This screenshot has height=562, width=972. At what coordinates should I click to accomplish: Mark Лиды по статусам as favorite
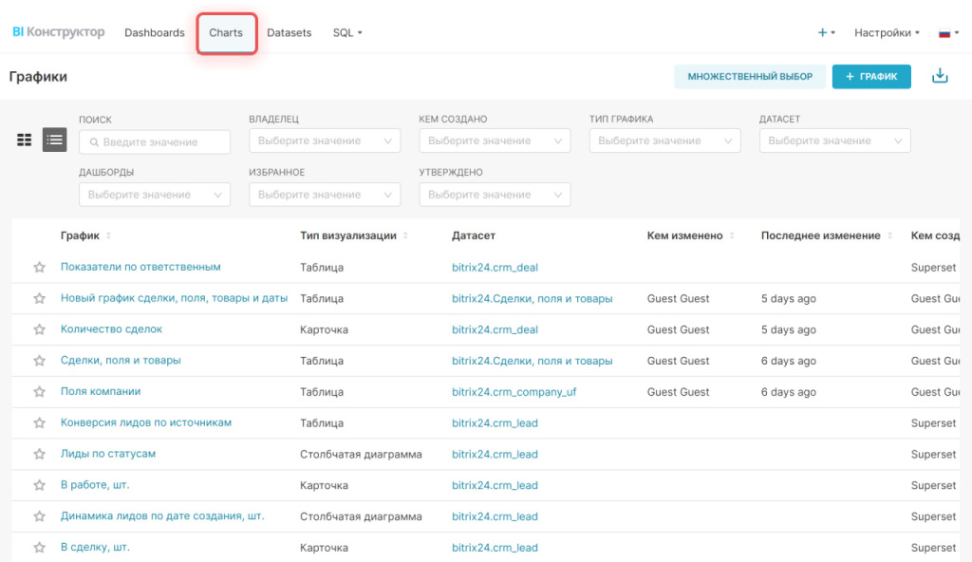coord(40,454)
